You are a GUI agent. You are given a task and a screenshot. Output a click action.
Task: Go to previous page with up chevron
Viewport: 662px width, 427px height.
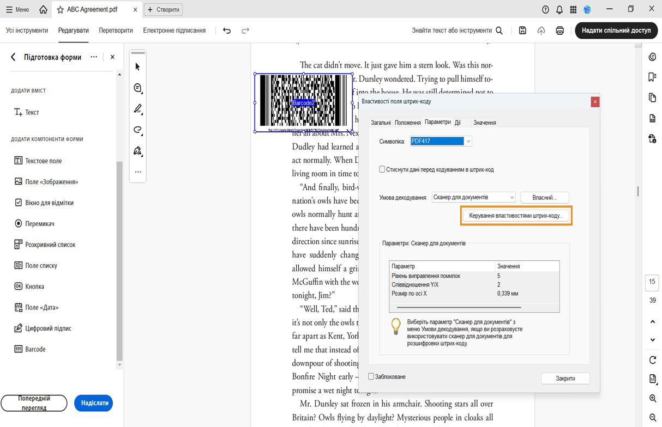(x=653, y=322)
